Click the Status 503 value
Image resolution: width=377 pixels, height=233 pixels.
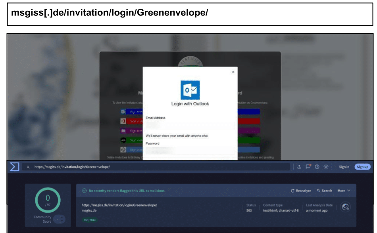249,210
